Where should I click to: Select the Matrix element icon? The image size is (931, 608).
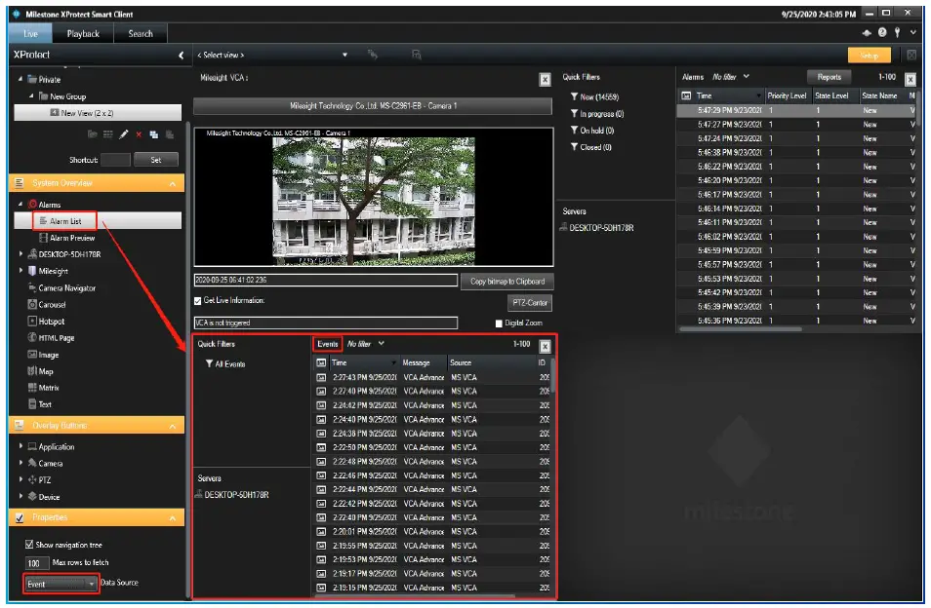tap(48, 387)
